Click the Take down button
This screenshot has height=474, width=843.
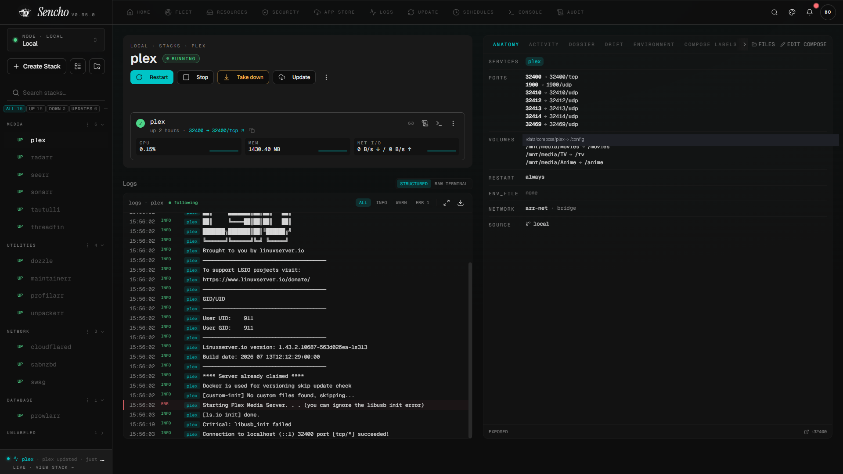(x=243, y=77)
